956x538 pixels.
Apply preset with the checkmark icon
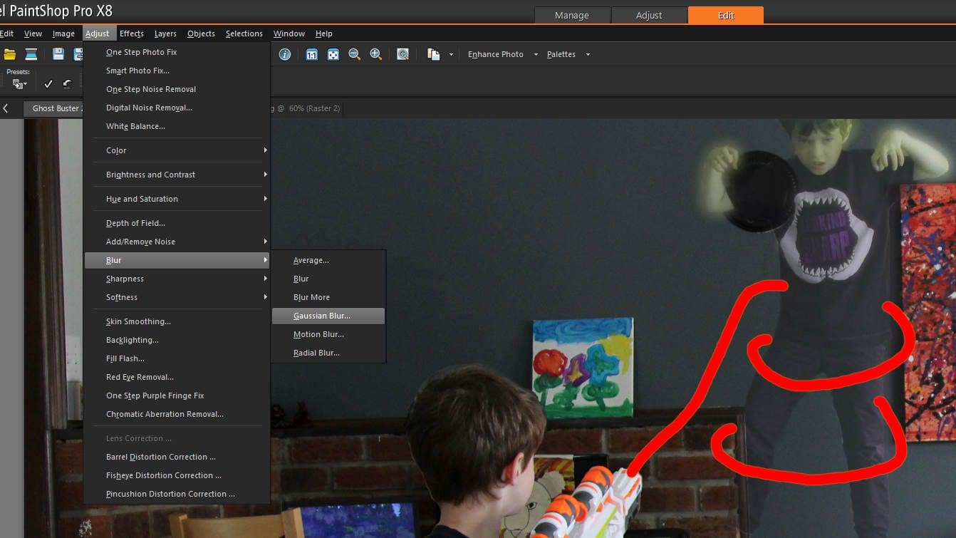tap(48, 84)
